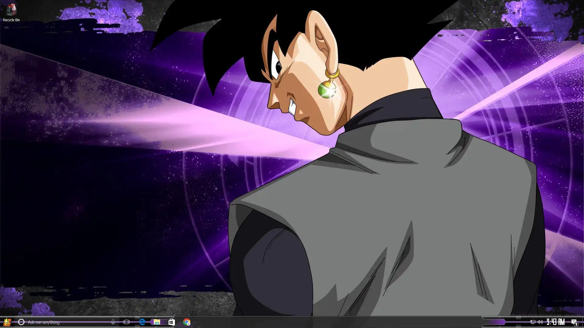Launch Microsoft Edge from the taskbar
Viewport: 584px width, 328px height.
(142, 322)
